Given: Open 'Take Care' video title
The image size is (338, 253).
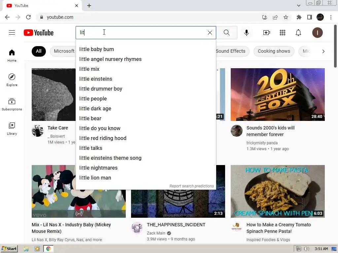Looking at the screenshot, I should [58, 128].
